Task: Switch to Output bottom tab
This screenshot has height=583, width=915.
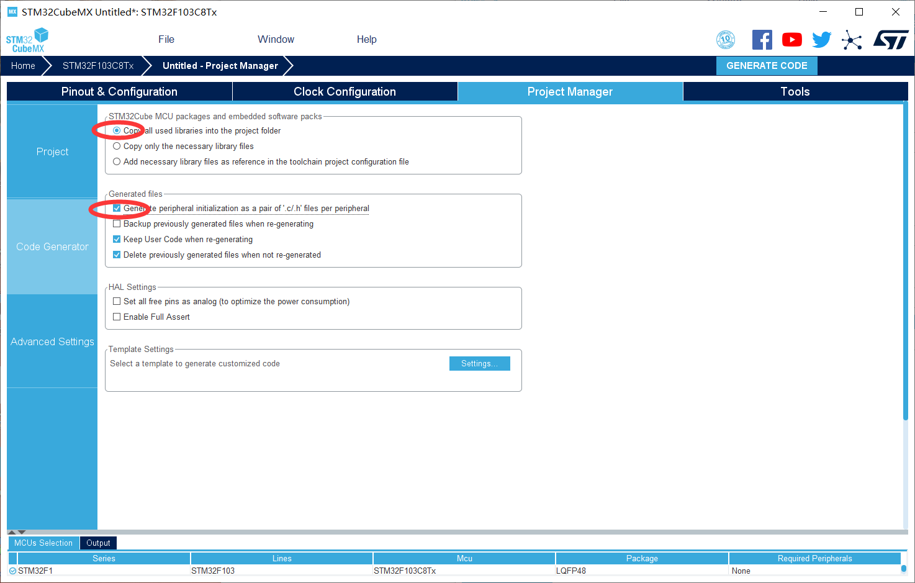Action: (x=98, y=543)
